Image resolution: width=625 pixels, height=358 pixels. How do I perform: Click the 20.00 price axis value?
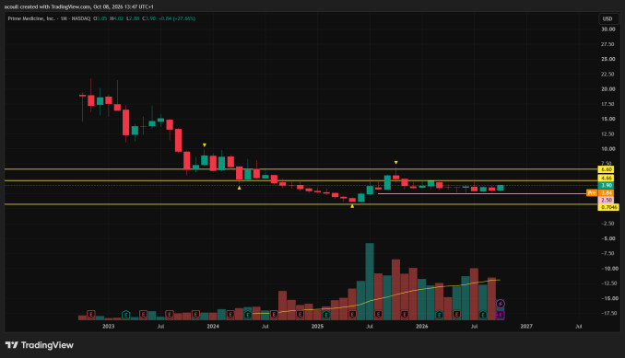click(x=607, y=89)
